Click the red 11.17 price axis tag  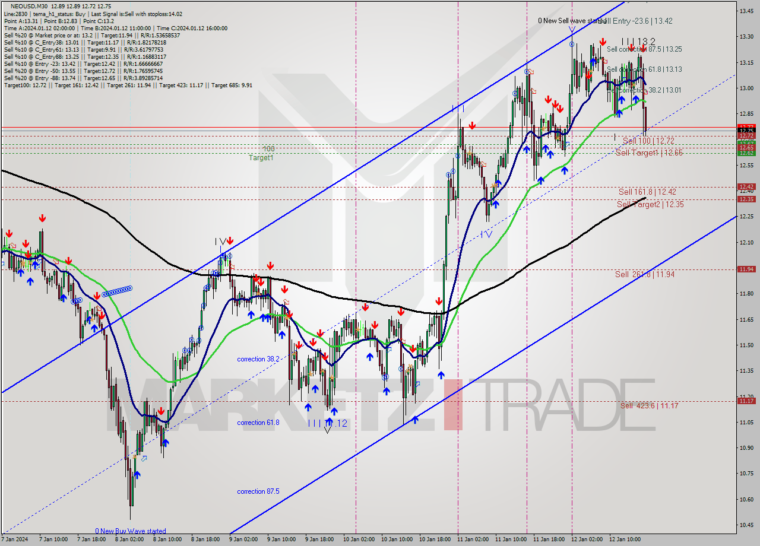click(746, 401)
